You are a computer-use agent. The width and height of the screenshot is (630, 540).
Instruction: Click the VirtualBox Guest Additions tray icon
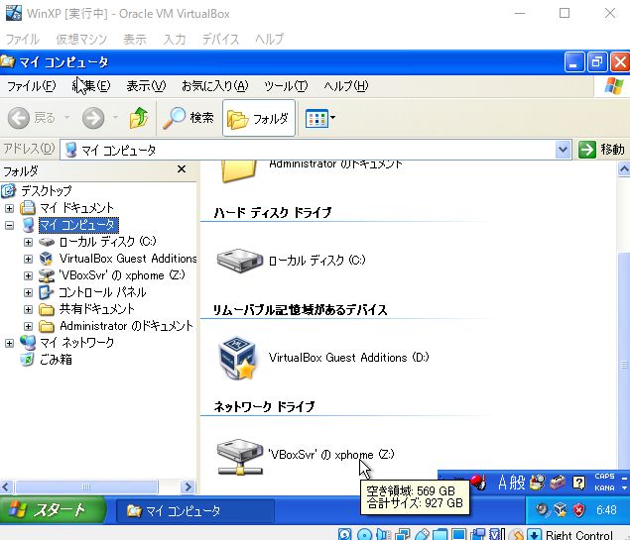(561, 510)
